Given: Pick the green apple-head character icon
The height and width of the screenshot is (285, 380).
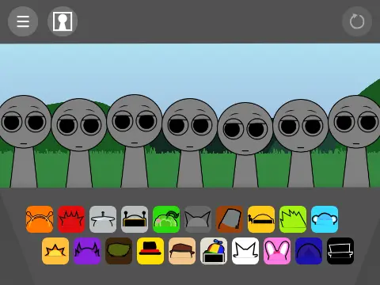Looking at the screenshot, I should tap(166, 219).
